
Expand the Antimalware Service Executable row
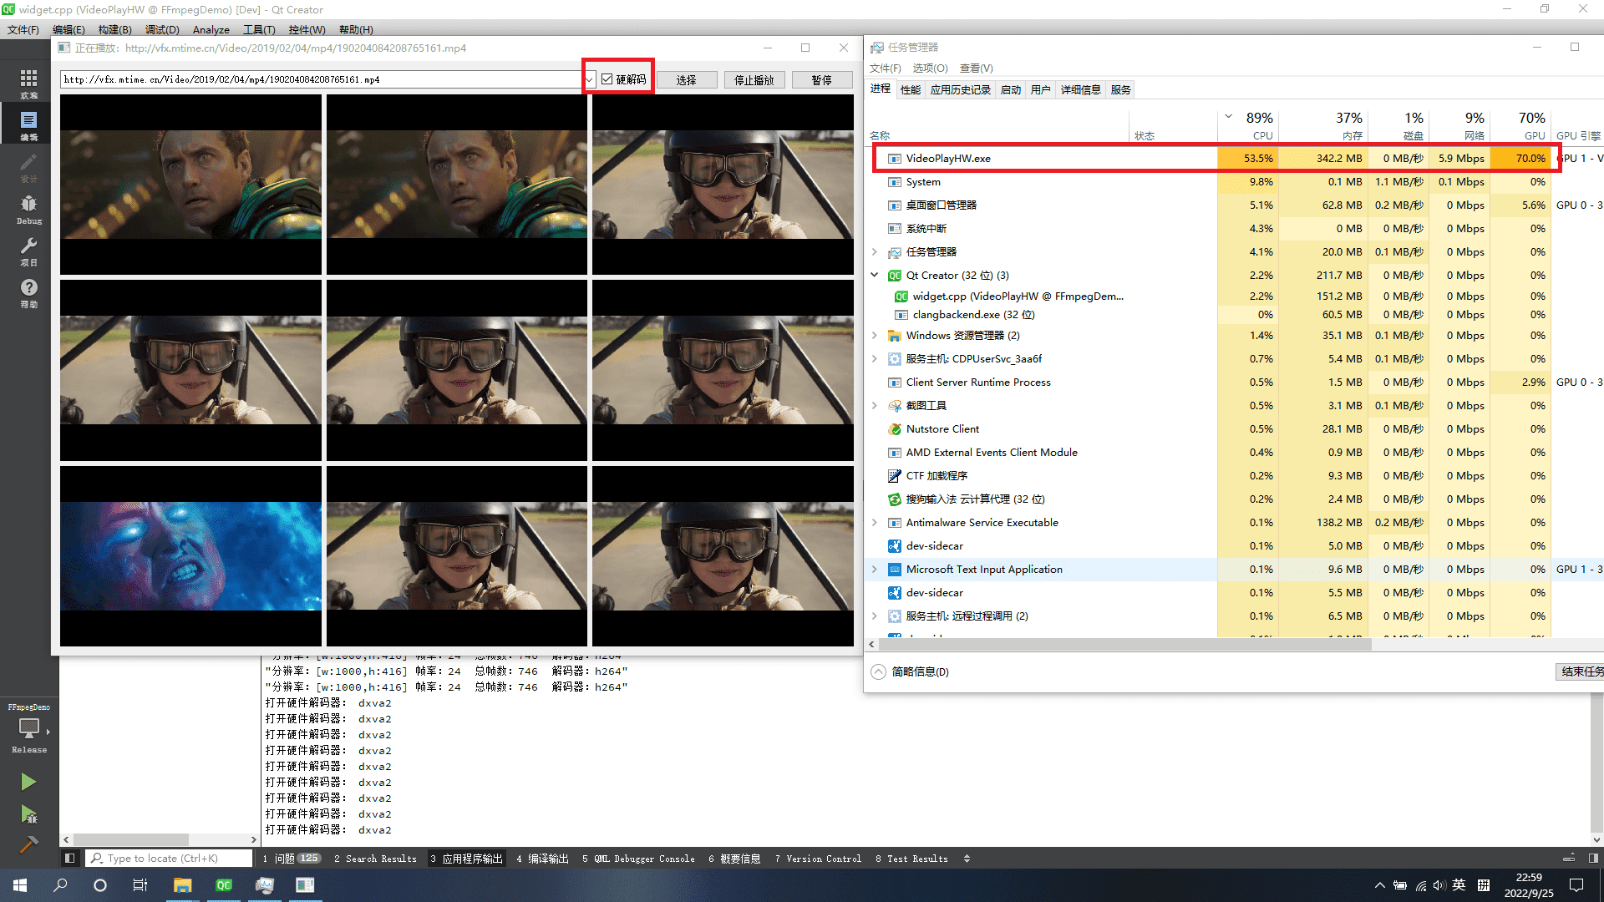coord(875,523)
